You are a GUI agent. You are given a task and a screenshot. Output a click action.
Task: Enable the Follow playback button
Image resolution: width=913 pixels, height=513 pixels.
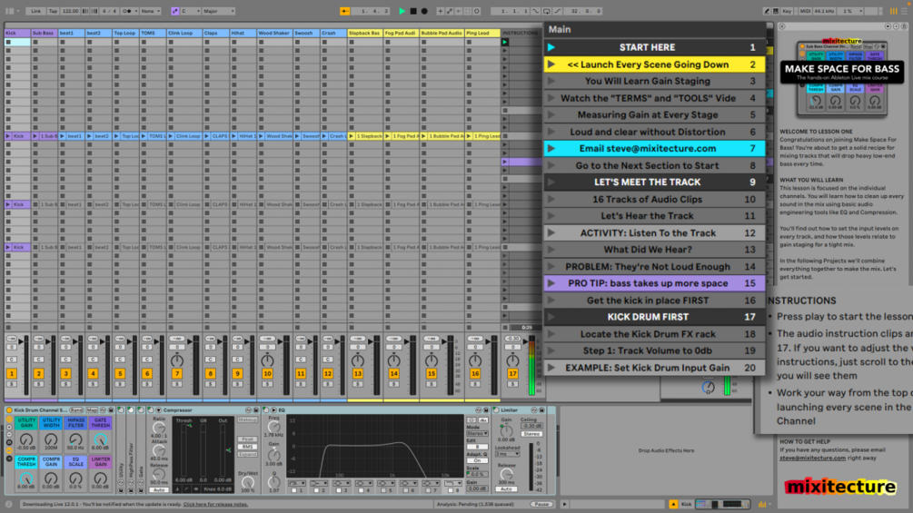pyautogui.click(x=345, y=11)
